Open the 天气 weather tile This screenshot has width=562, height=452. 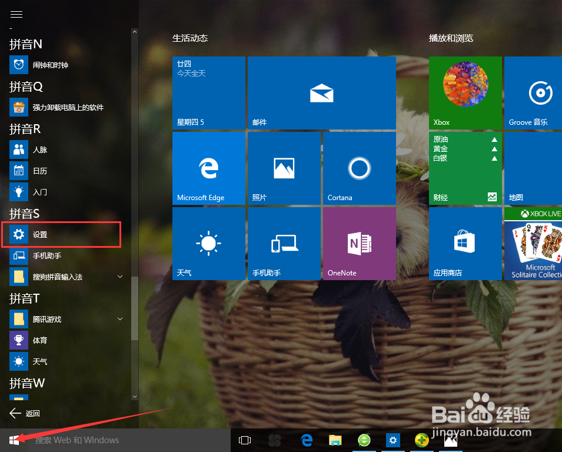(x=209, y=244)
